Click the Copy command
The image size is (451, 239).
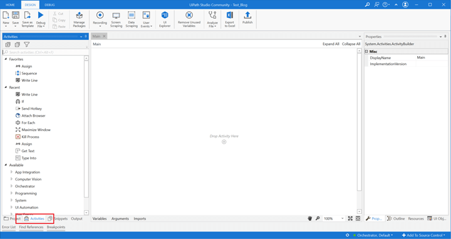click(x=59, y=20)
